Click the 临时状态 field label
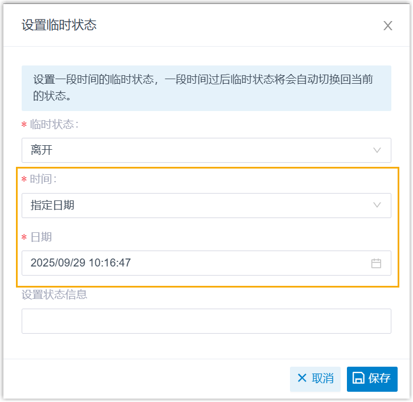 [54, 125]
